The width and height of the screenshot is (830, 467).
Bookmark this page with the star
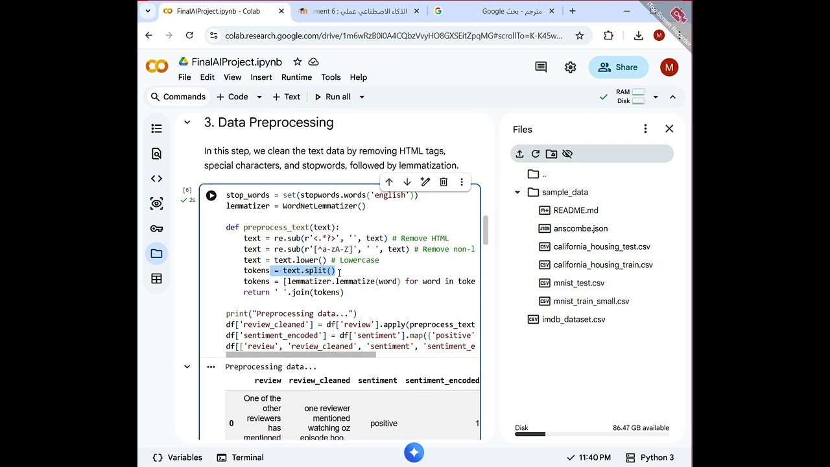580,36
